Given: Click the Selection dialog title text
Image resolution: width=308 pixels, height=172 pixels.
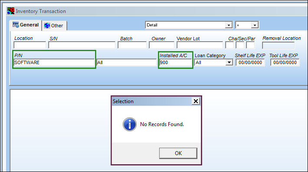Looking at the screenshot, I should (123, 101).
